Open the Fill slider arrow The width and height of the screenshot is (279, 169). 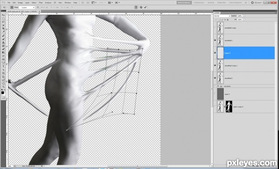[243, 20]
